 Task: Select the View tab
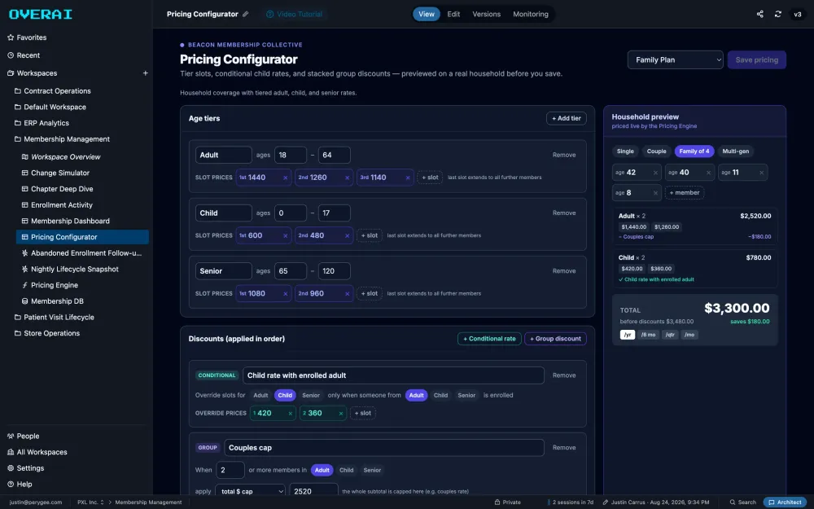tap(427, 14)
